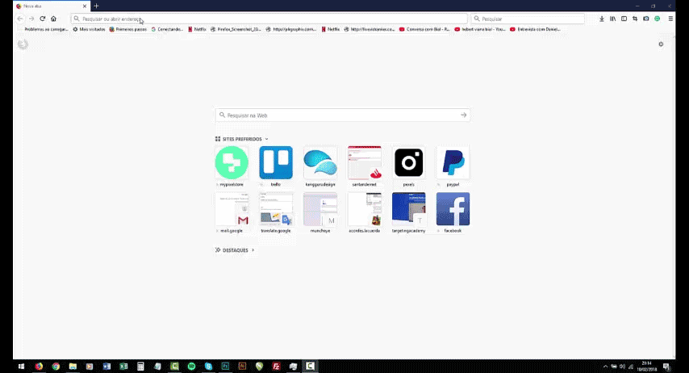Switch to Firefox in the taskbar
Viewport: 689px width, 373px height.
point(39,366)
